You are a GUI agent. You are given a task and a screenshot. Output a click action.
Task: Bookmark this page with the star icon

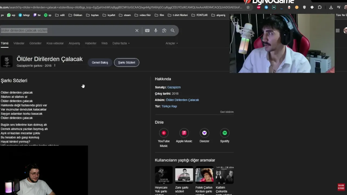[x=248, y=7]
